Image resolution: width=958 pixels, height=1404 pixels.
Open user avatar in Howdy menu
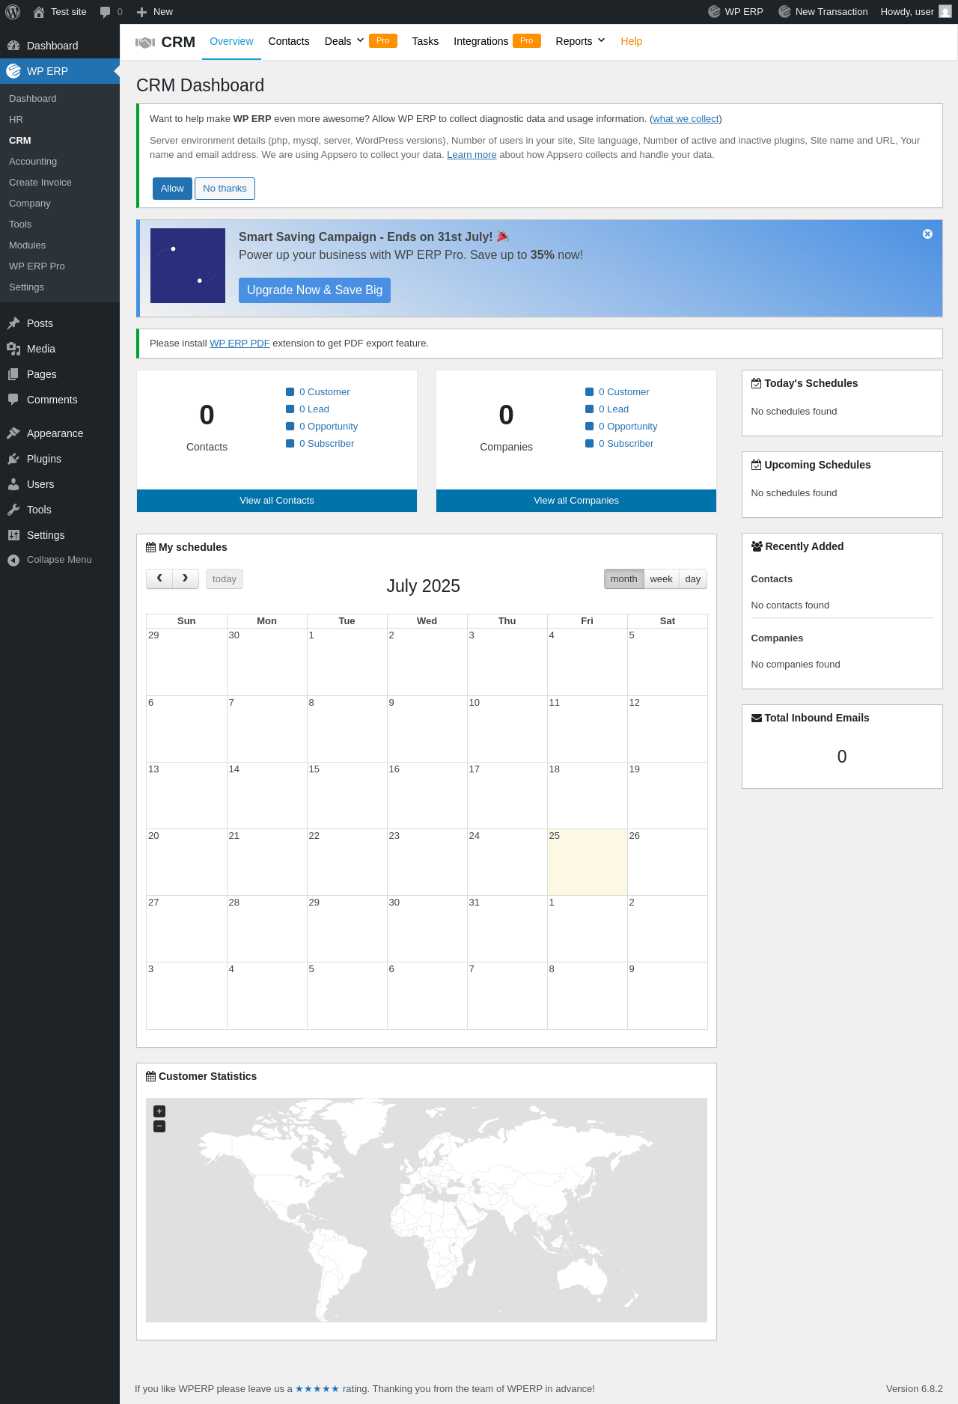pyautogui.click(x=945, y=11)
